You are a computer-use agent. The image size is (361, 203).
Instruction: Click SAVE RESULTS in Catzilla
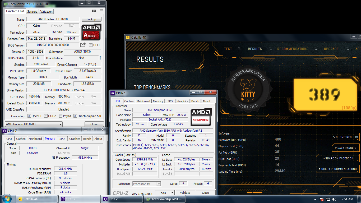(346, 148)
